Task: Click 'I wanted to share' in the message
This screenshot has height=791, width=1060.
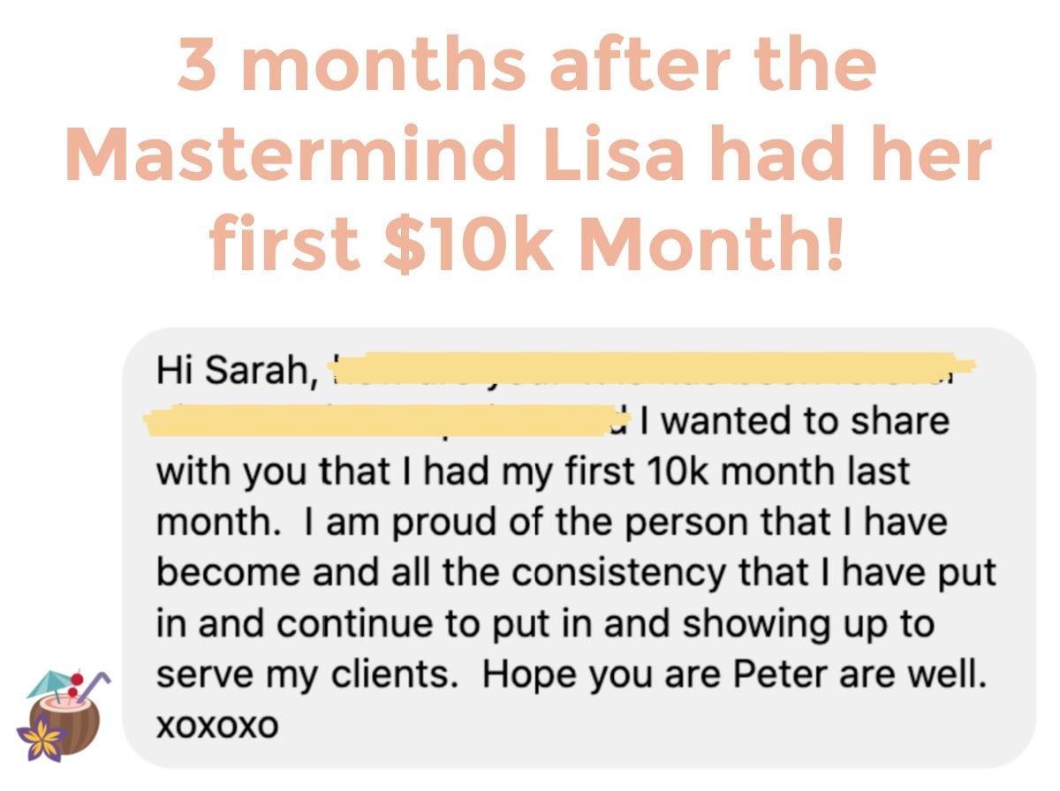Action: tap(791, 421)
